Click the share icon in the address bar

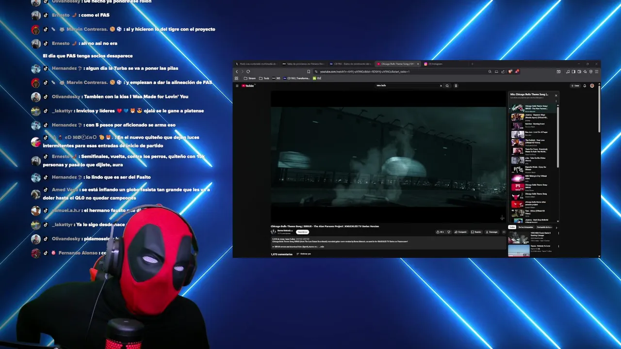[x=503, y=72]
